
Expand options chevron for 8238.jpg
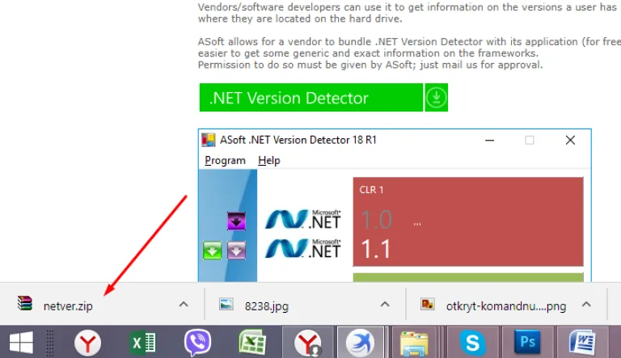pos(385,304)
